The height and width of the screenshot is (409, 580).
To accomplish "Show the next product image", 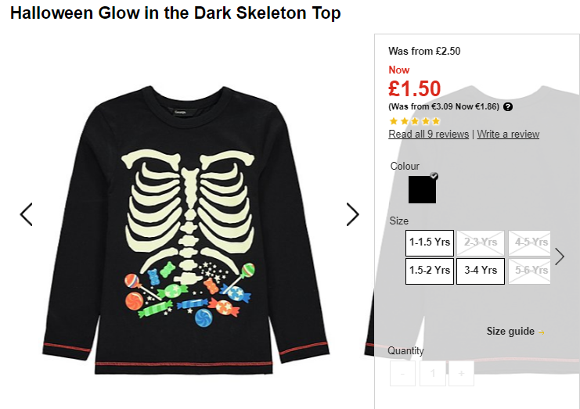I will [x=352, y=214].
